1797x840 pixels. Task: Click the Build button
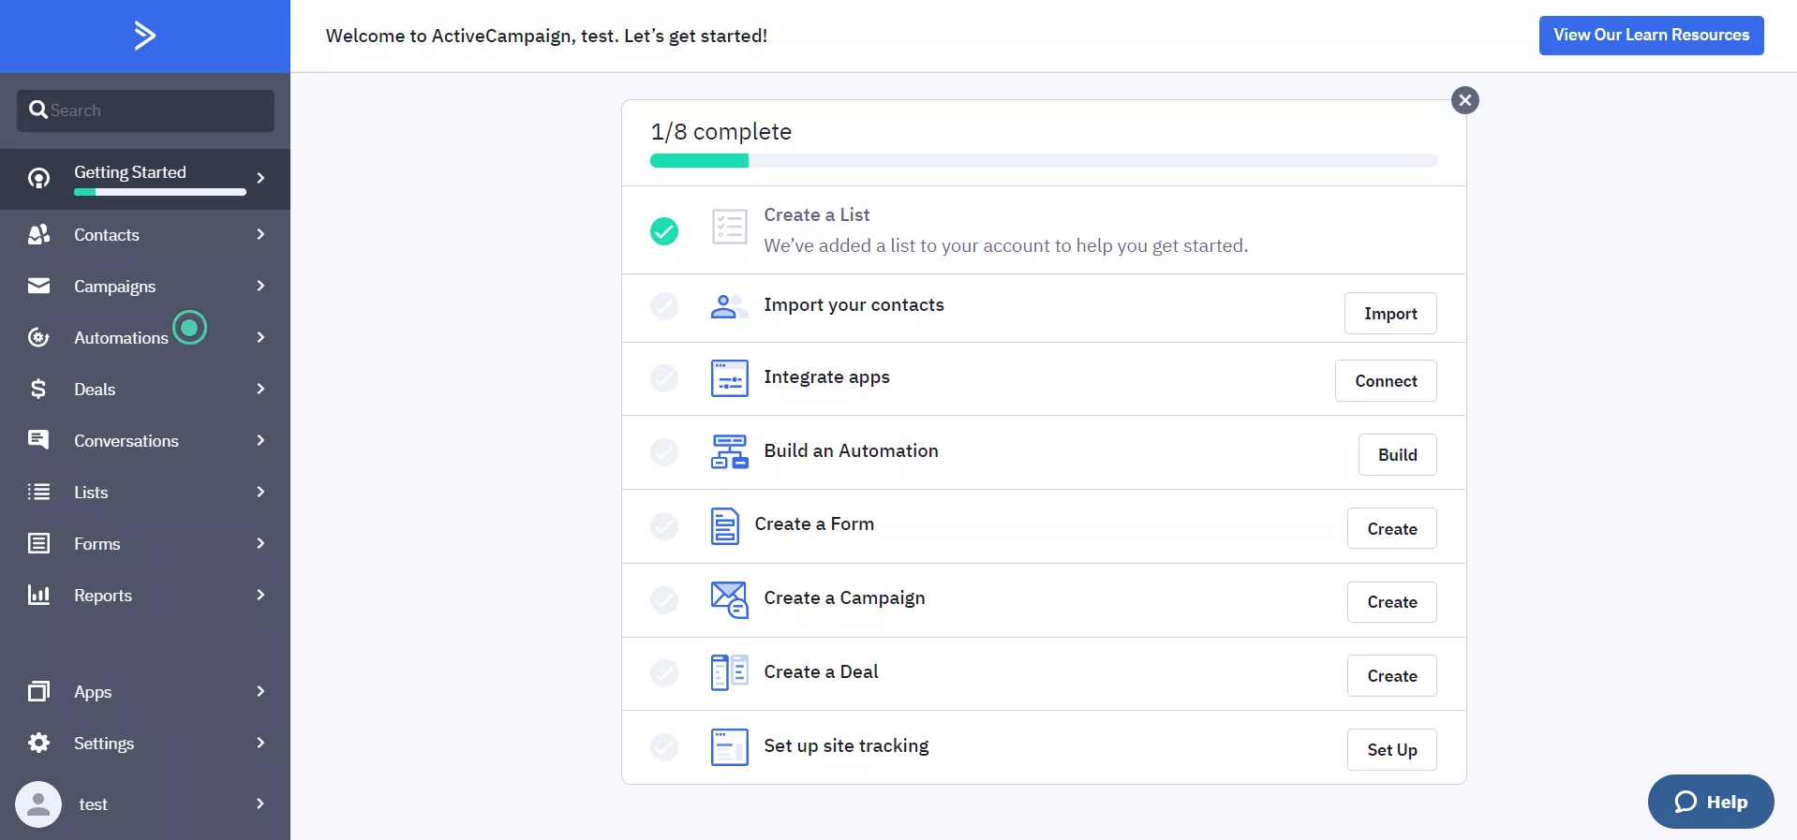pos(1397,455)
